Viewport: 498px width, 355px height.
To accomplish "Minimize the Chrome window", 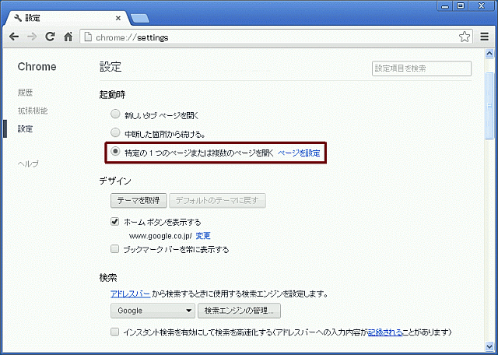I will pos(444,5).
